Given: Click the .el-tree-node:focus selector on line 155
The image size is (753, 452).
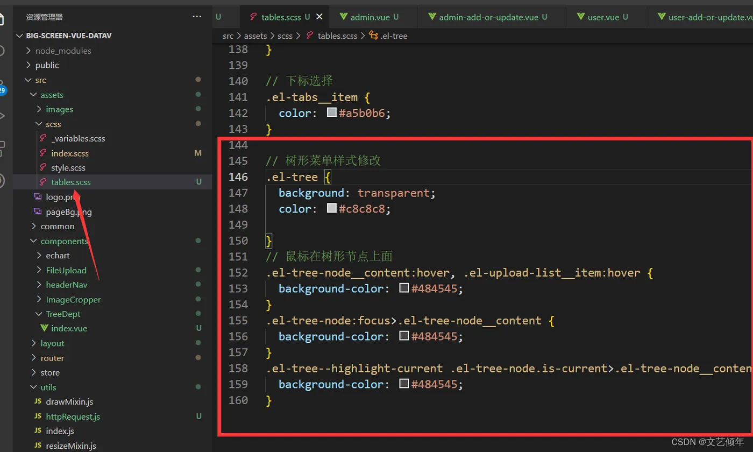Looking at the screenshot, I should [328, 321].
